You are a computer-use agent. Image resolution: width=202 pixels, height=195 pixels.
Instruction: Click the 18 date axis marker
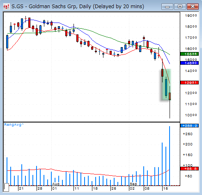[95, 188]
